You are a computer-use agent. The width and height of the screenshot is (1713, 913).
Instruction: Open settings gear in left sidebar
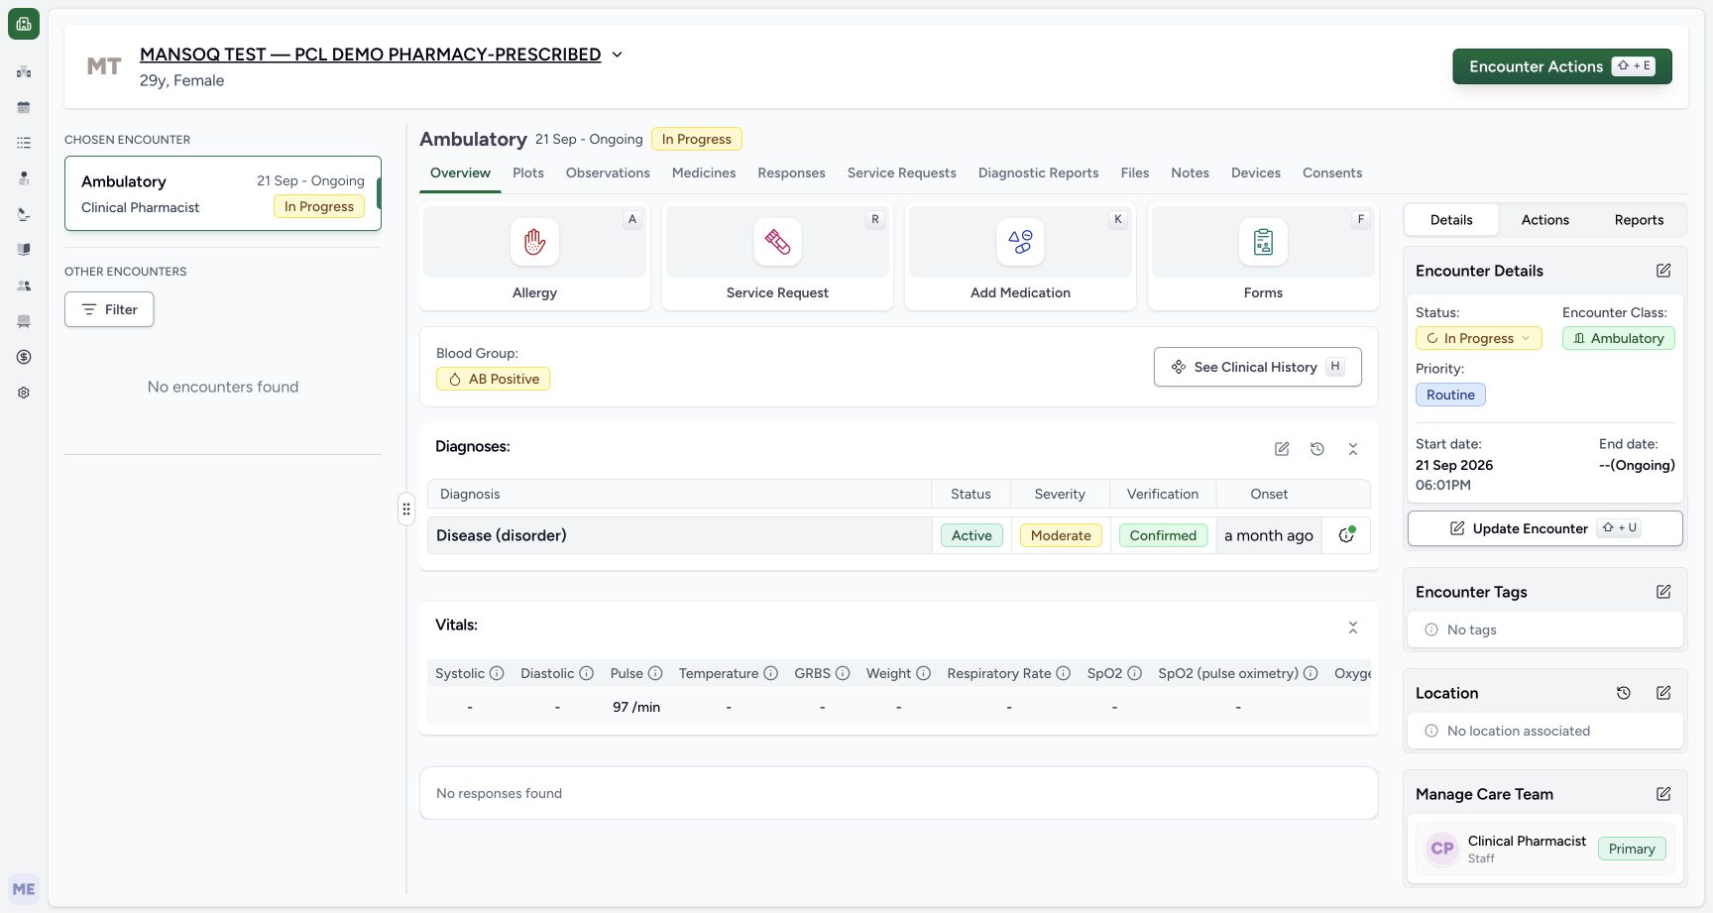24,393
